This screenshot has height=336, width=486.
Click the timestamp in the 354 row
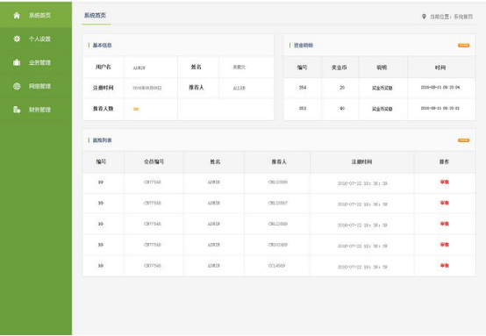click(440, 88)
